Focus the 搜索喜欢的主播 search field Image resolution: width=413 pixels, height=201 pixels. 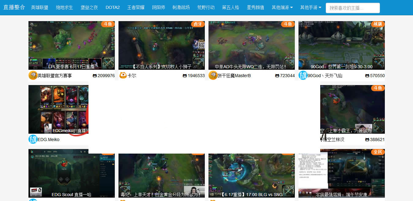coord(353,8)
